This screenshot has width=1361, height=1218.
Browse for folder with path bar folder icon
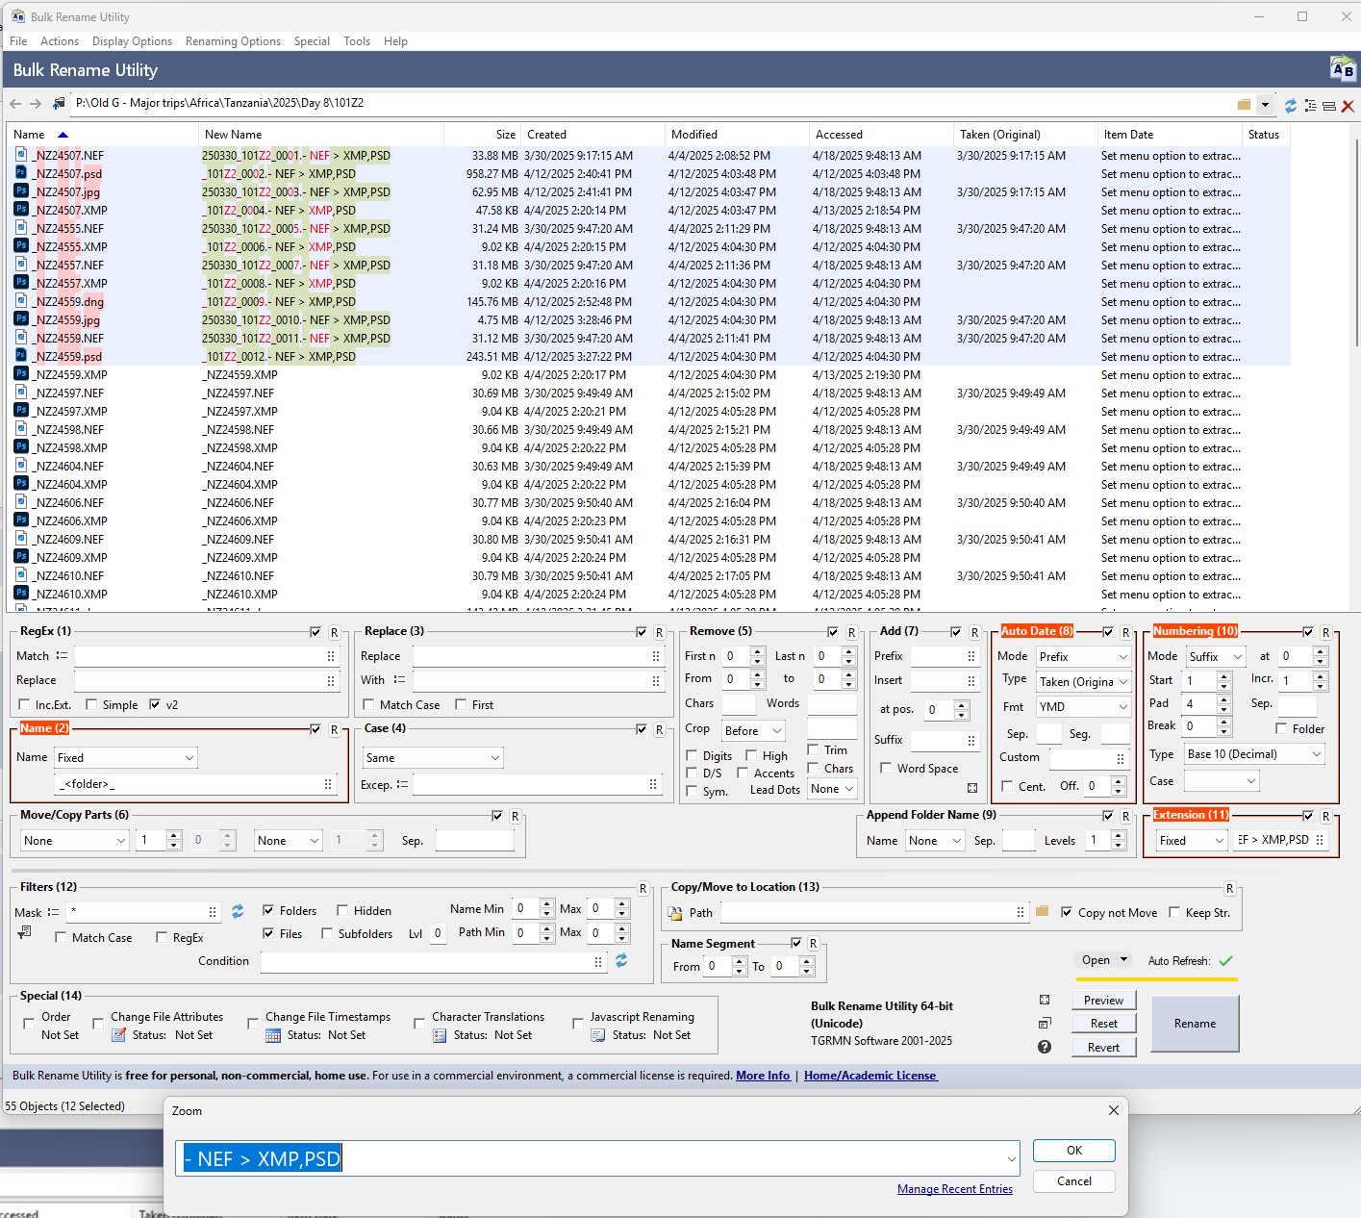coord(1244,104)
